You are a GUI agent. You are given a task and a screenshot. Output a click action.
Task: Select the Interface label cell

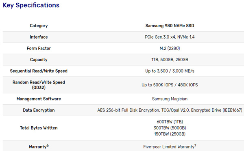(x=39, y=37)
